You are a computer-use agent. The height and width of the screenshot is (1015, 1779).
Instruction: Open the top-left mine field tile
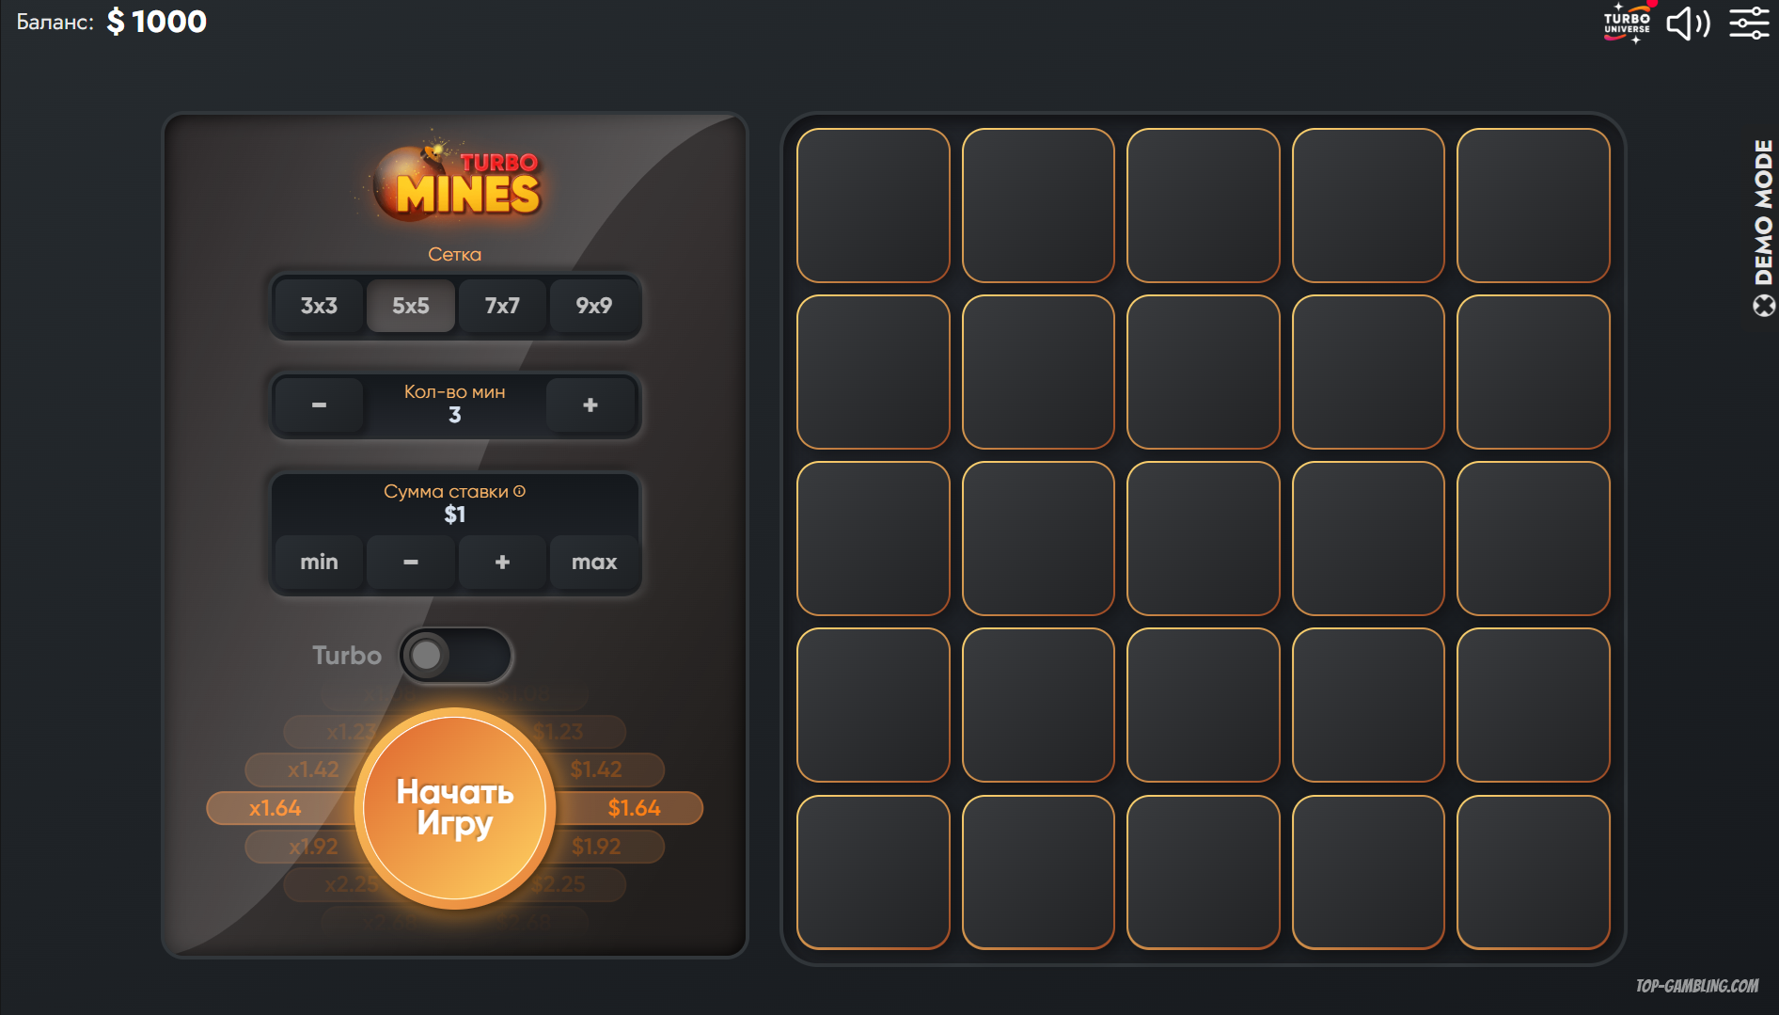[874, 205]
